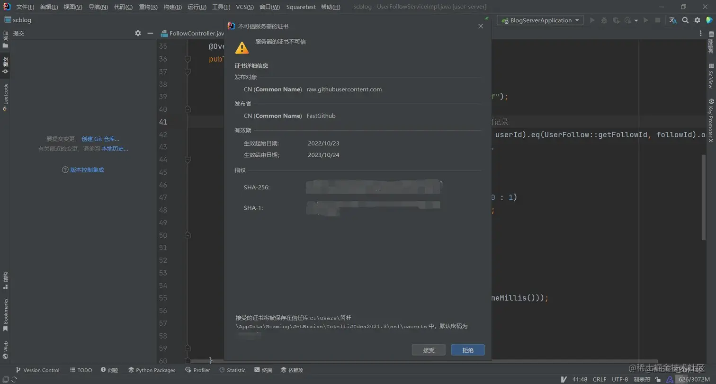Open the 依赖项 tool window
716x384 pixels.
coord(292,370)
